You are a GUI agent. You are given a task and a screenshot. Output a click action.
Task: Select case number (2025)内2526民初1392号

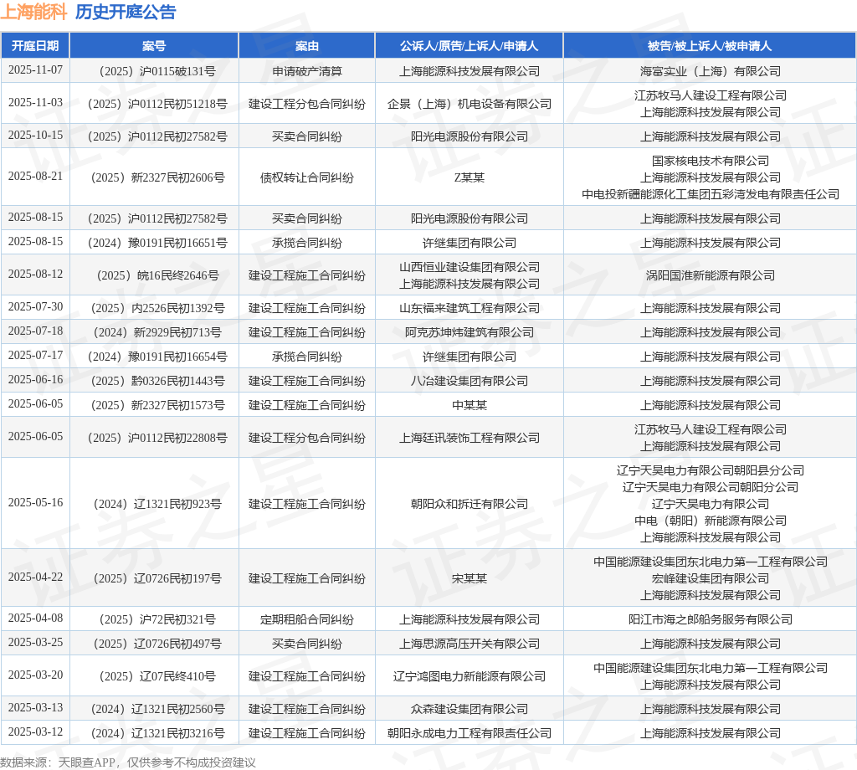point(154,308)
